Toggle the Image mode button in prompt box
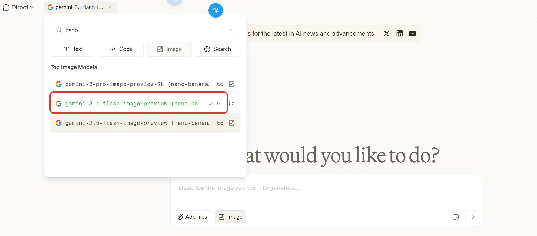537x236 pixels. click(230, 217)
